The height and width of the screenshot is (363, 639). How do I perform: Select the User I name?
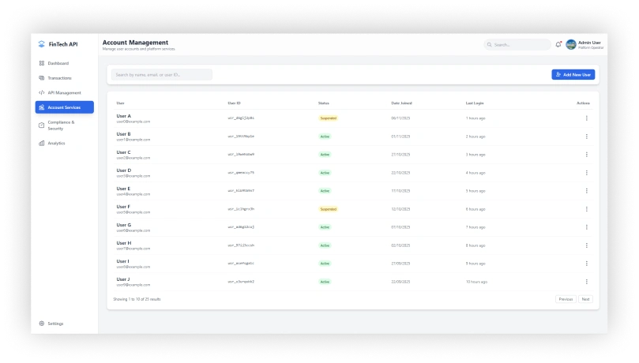122,261
